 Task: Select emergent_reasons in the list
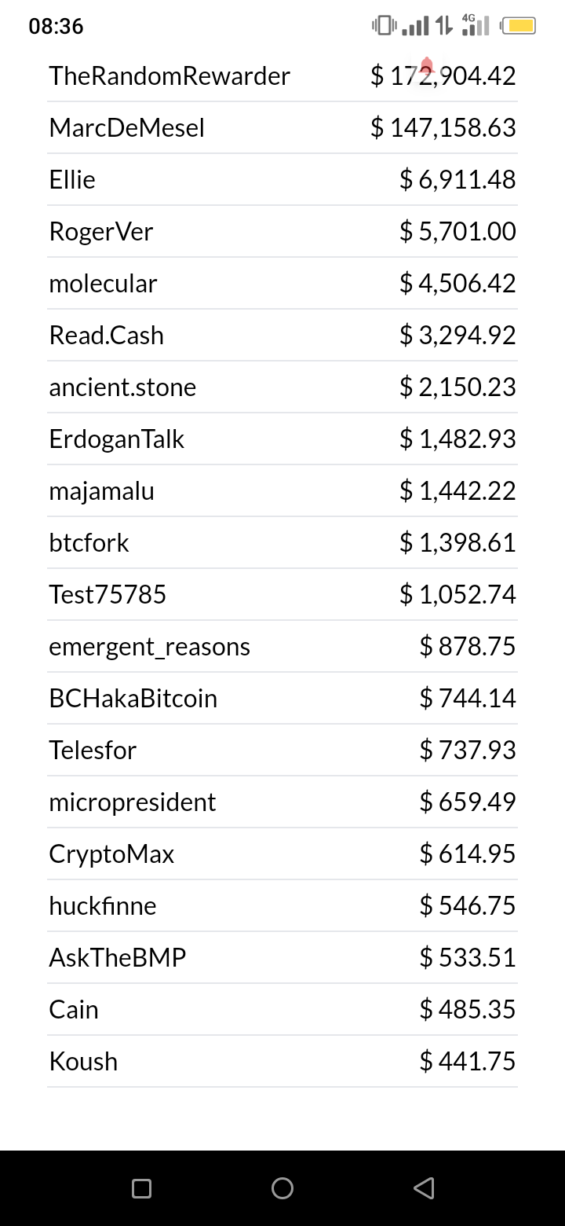(x=149, y=647)
